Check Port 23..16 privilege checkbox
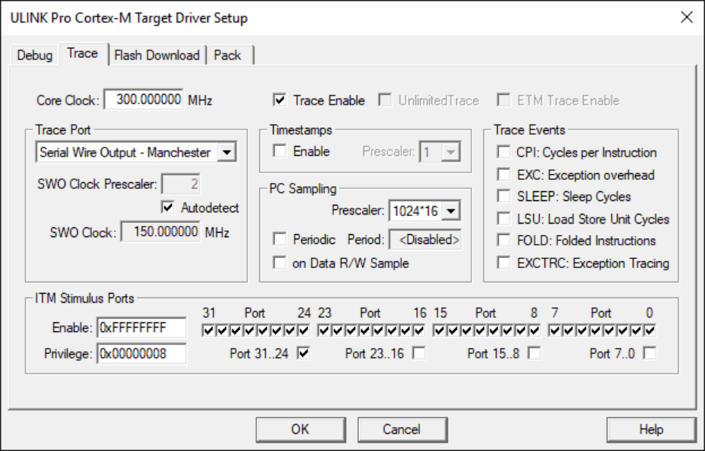This screenshot has height=451, width=705. point(419,353)
